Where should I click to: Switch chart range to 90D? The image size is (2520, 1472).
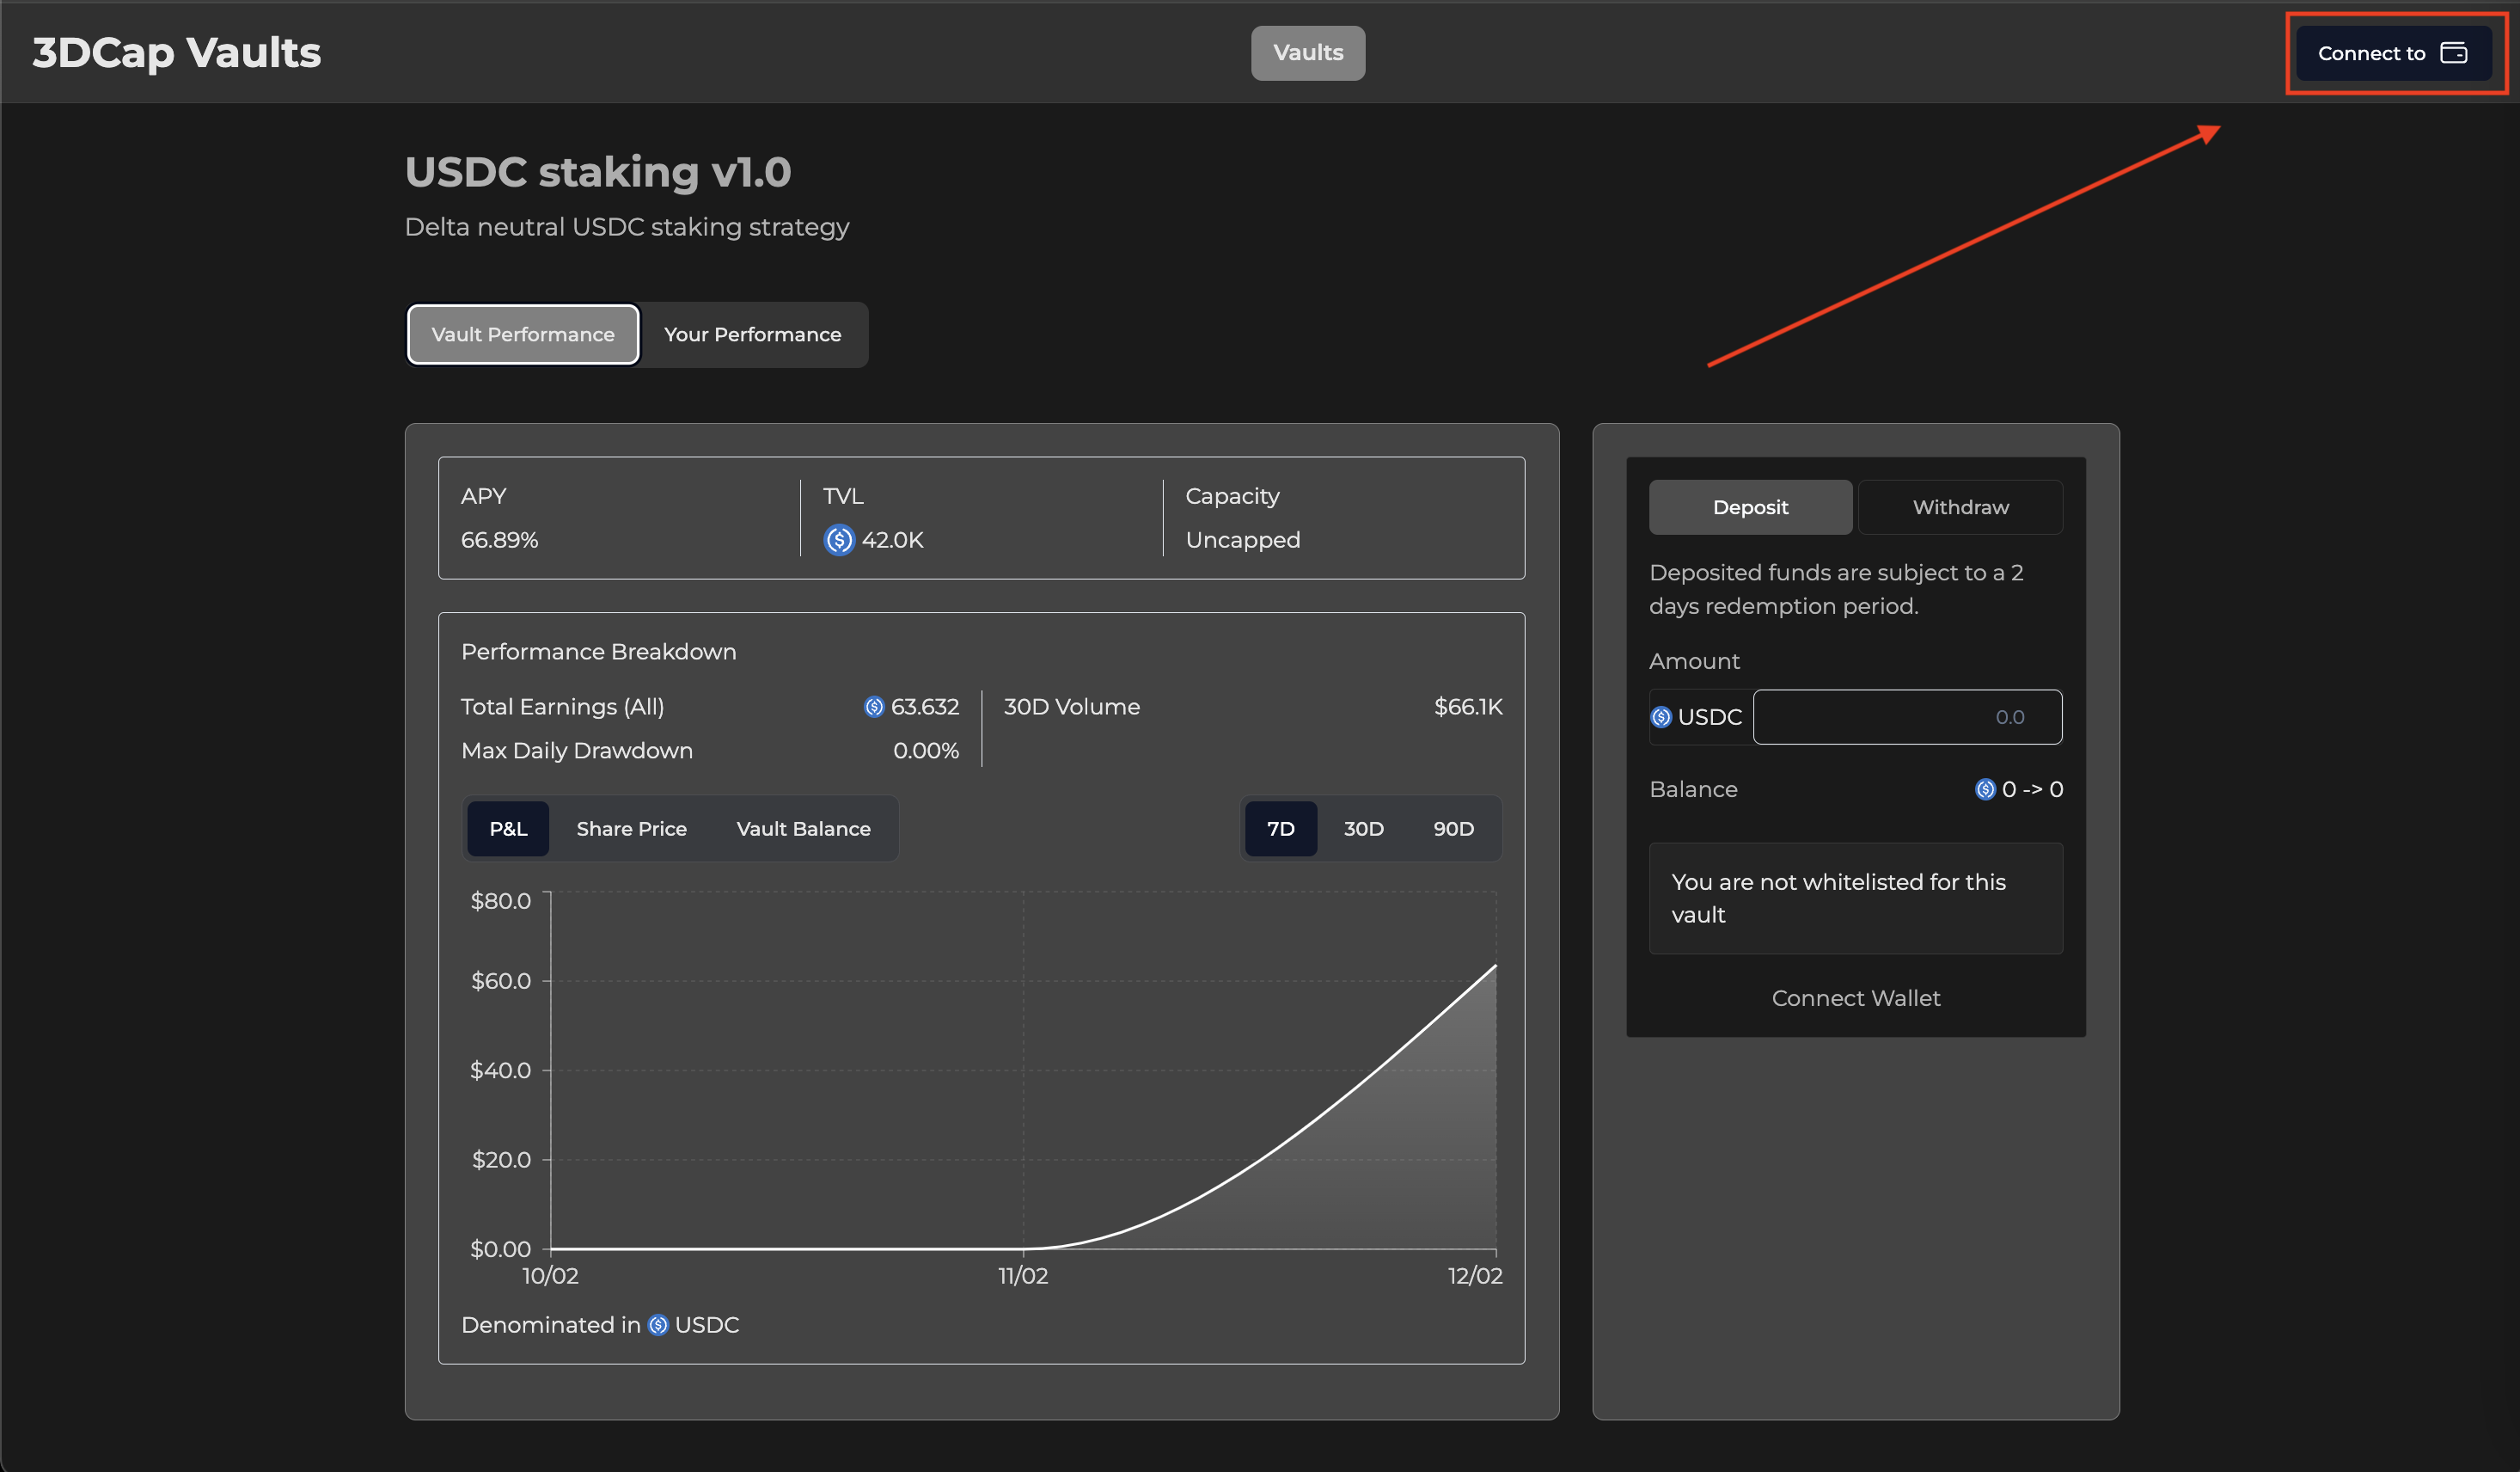click(x=1453, y=829)
